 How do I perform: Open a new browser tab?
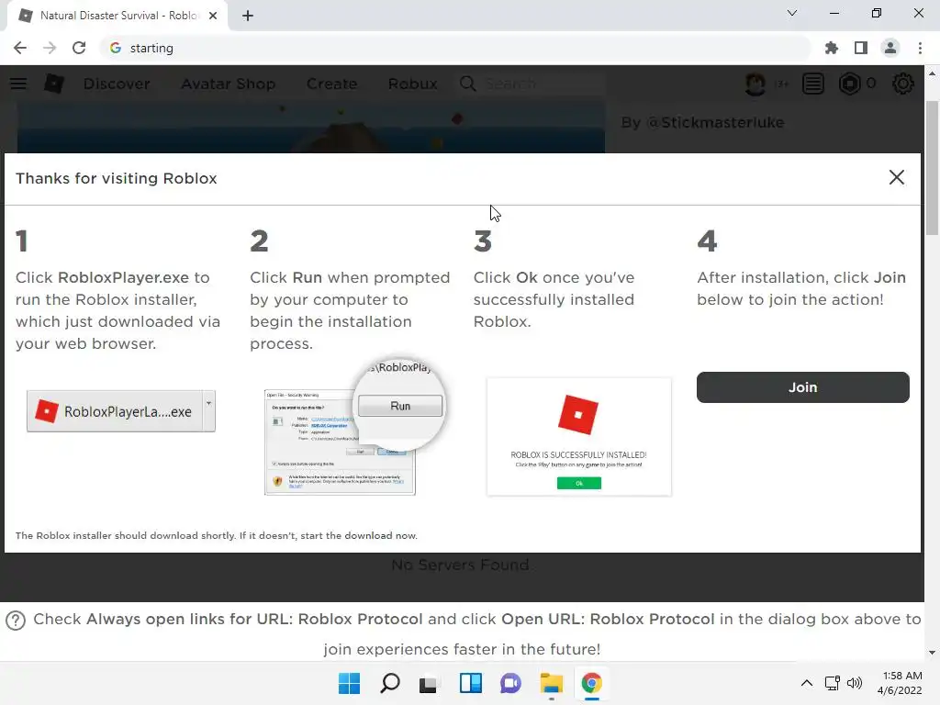tap(248, 16)
